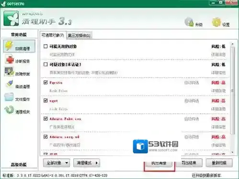Open 详细信息 for the uget item
This screenshot has height=179, width=239.
pos(218,109)
